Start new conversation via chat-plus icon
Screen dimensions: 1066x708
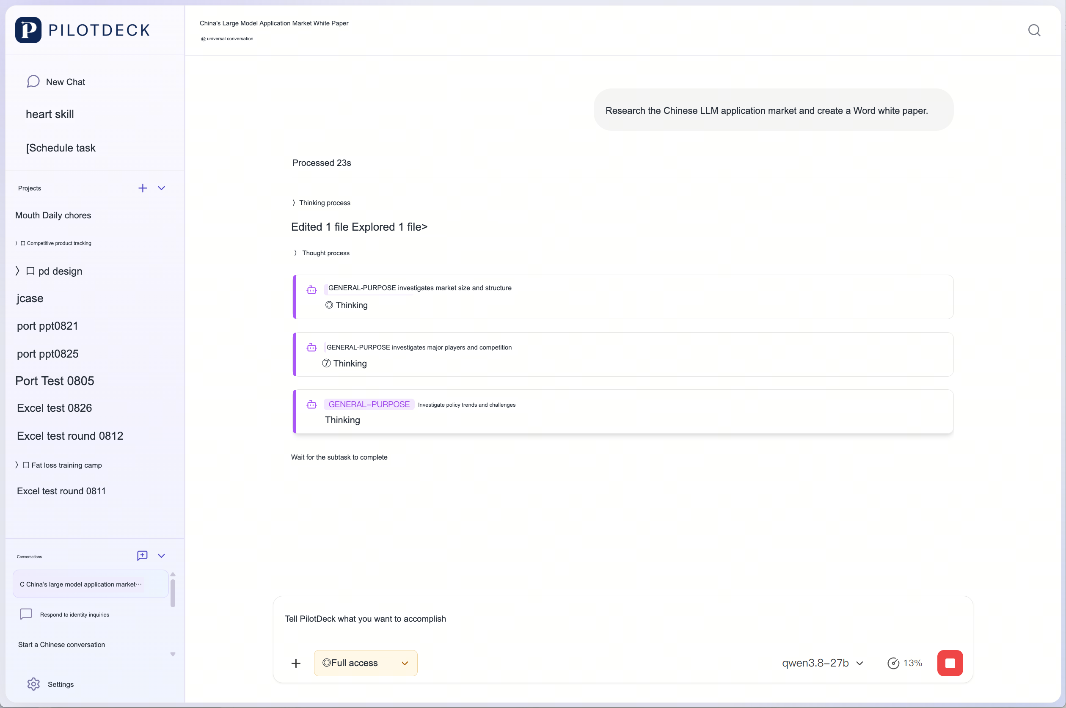142,555
